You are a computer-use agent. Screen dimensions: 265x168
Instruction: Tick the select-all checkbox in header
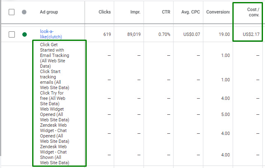pyautogui.click(x=12, y=12)
